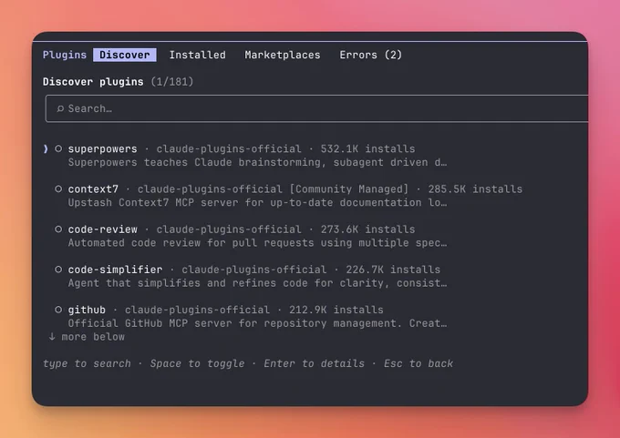The height and width of the screenshot is (438, 620).
Task: Click the [Community Managed] label
Action: [x=348, y=189]
